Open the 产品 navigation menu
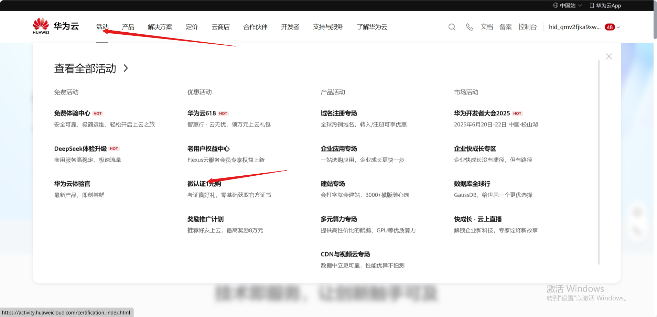Screen dimensions: 657x317 (128, 27)
